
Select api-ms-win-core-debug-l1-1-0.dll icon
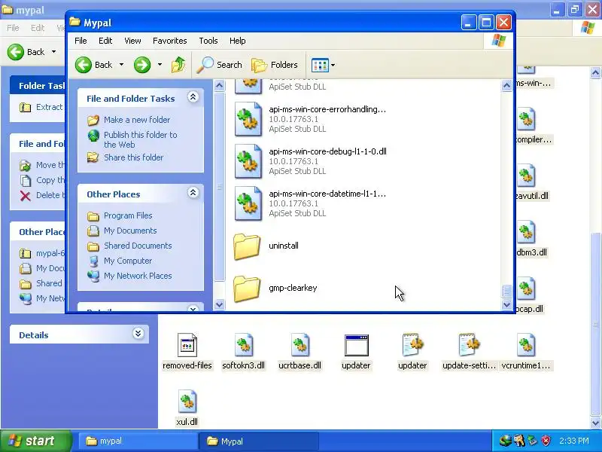click(248, 161)
